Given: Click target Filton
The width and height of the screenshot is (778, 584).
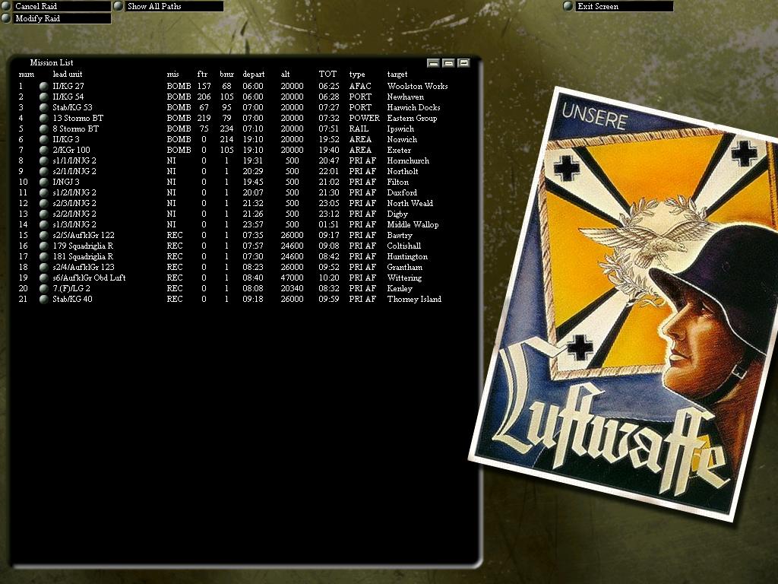Looking at the screenshot, I should point(398,182).
